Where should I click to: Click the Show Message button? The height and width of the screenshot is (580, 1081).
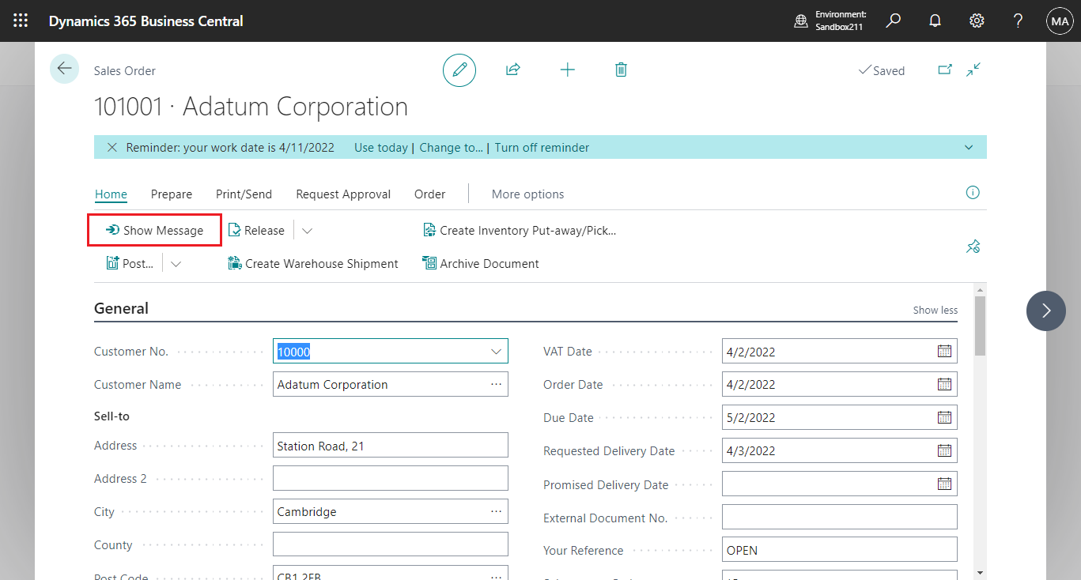[x=154, y=231]
